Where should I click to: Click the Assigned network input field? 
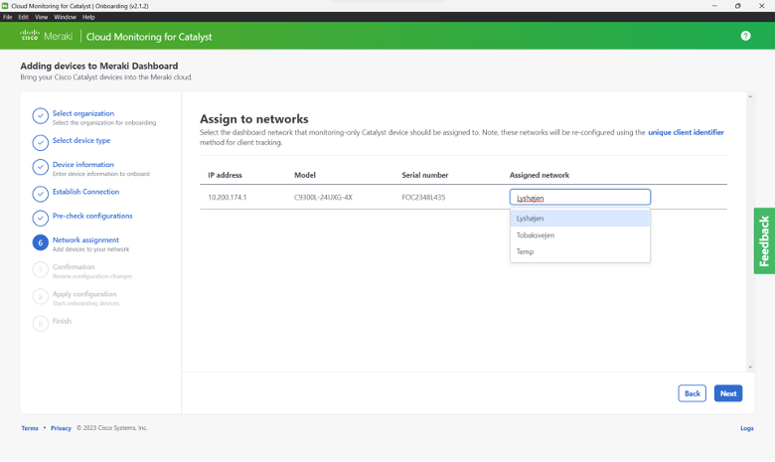[x=580, y=198]
